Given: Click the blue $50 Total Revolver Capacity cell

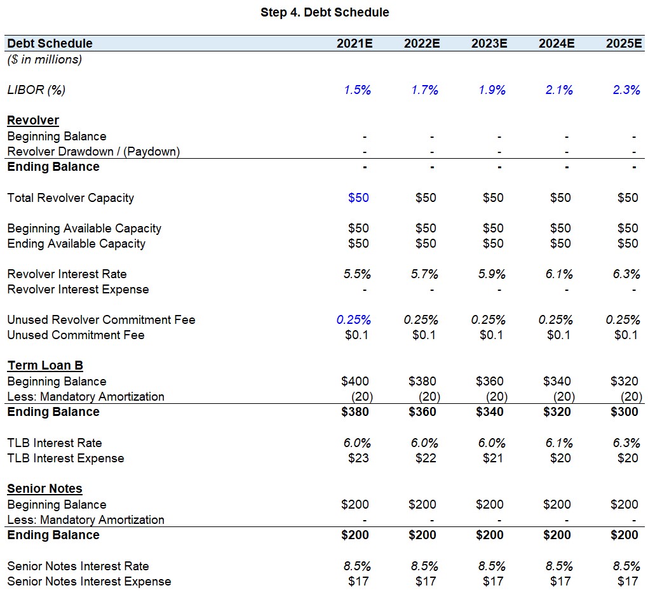Looking at the screenshot, I should [358, 197].
